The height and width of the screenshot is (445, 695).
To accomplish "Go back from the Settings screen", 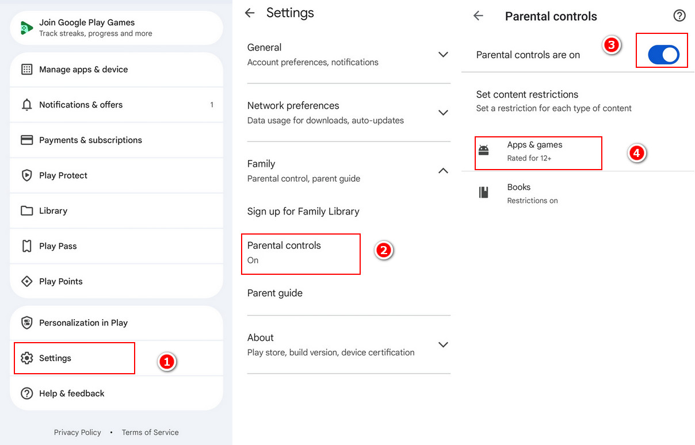I will click(x=250, y=13).
